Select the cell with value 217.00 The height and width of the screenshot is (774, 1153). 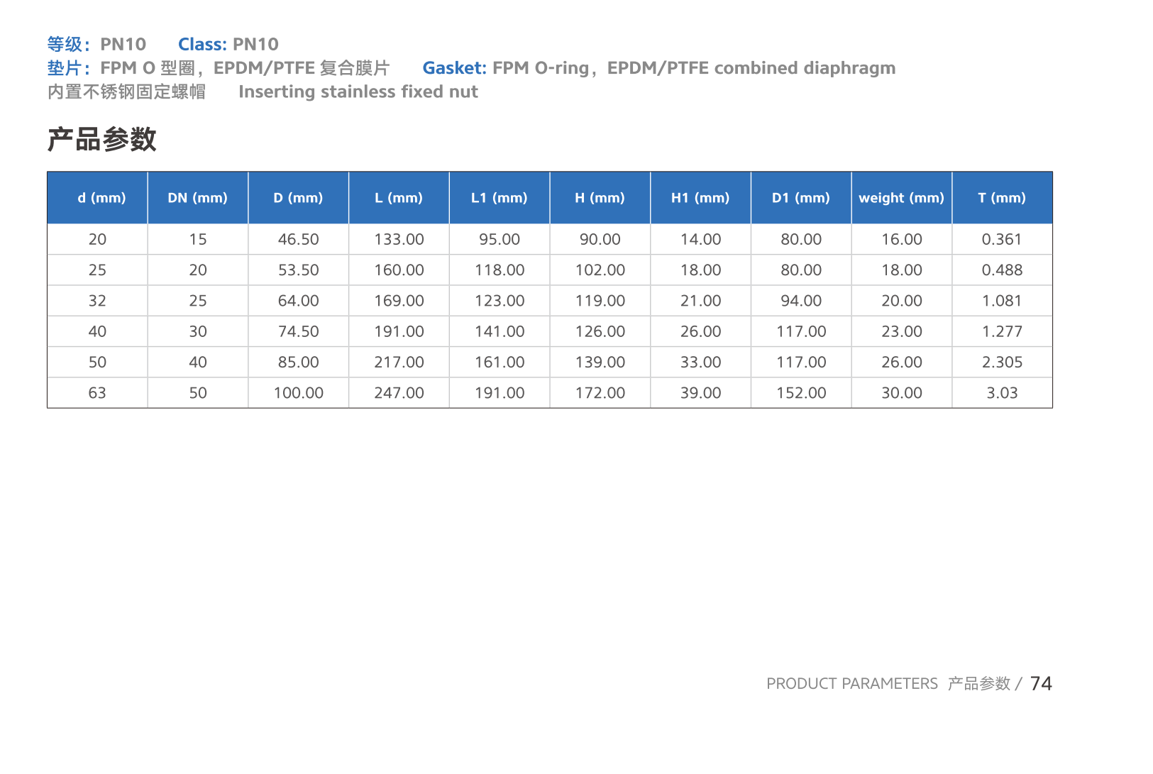[399, 363]
